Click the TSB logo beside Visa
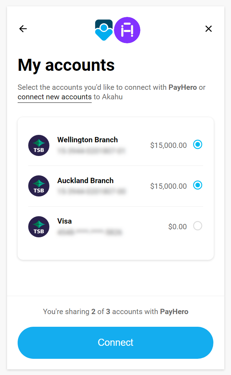 pos(39,227)
